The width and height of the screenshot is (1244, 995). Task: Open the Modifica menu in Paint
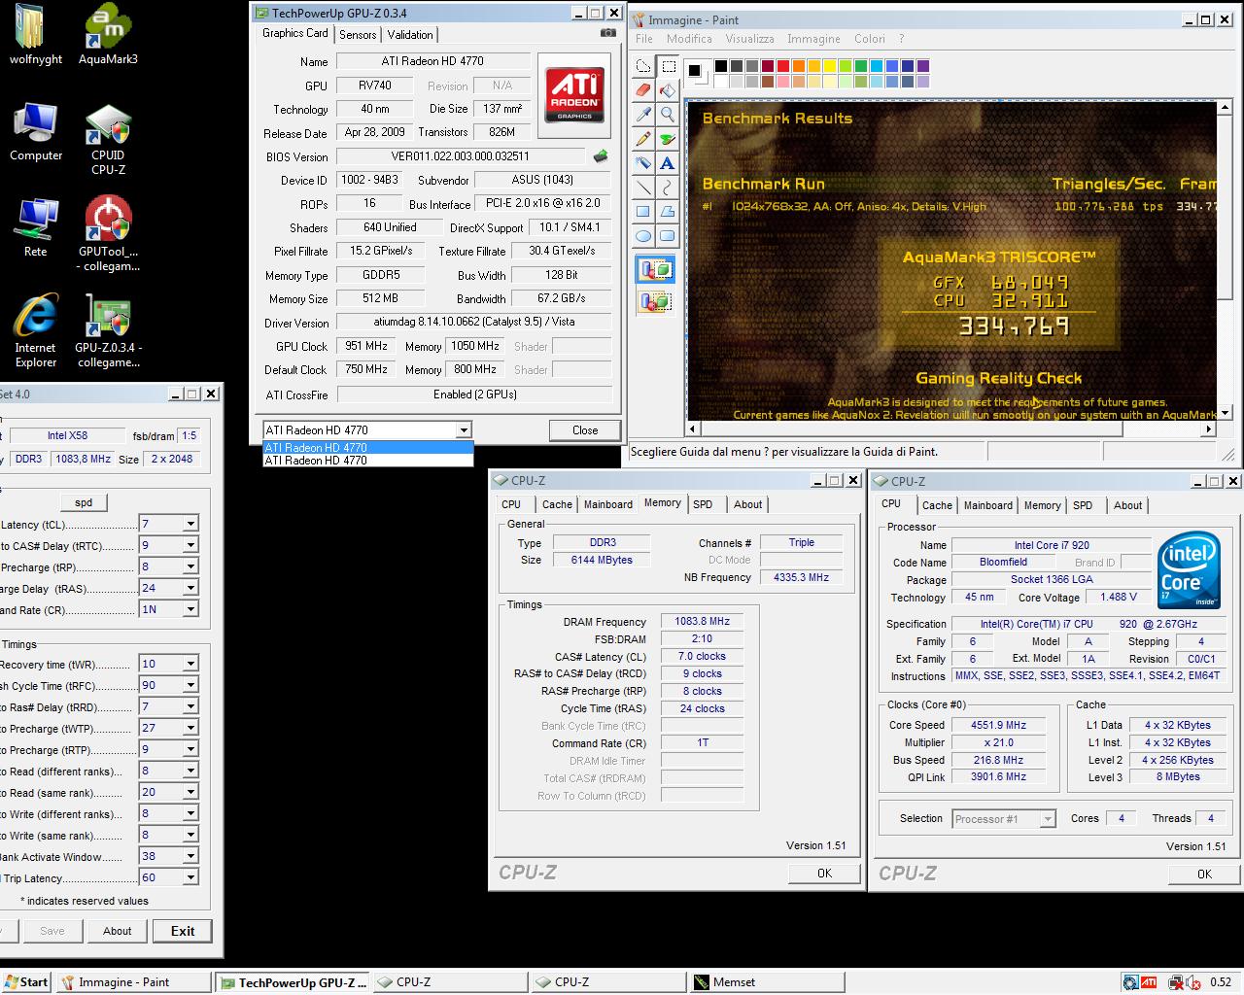point(689,39)
